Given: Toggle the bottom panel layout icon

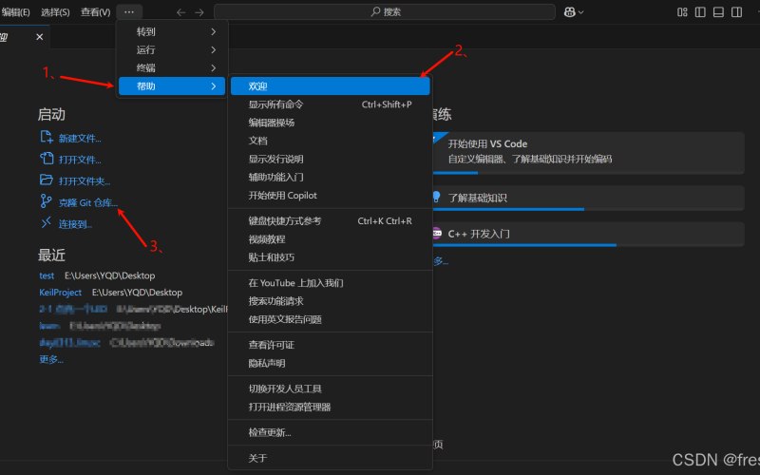Looking at the screenshot, I should click(718, 12).
